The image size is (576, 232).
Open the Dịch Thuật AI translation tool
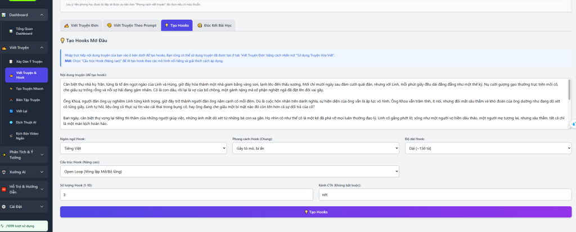(26, 122)
